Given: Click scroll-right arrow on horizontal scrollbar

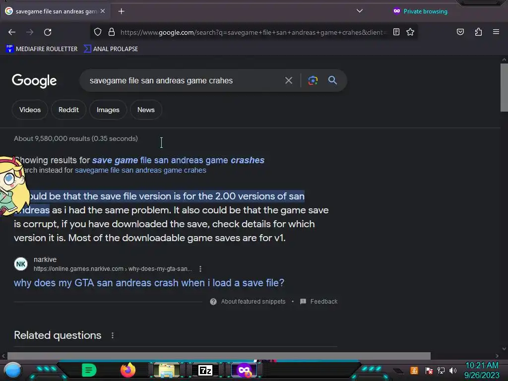Looking at the screenshot, I should (497, 356).
